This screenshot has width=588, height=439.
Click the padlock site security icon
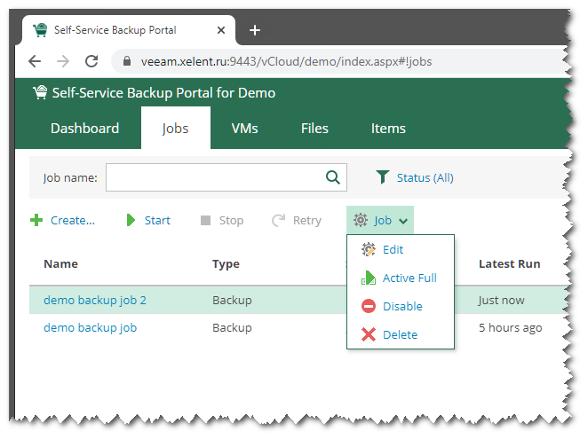[x=127, y=61]
